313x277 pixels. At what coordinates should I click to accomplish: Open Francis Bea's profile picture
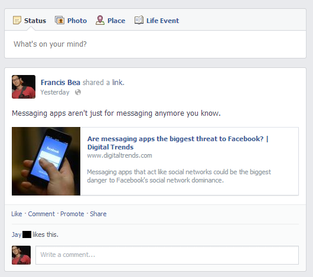pyautogui.click(x=24, y=87)
